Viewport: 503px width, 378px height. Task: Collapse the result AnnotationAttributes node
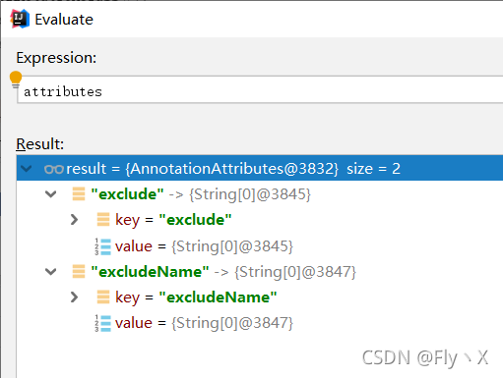point(26,169)
